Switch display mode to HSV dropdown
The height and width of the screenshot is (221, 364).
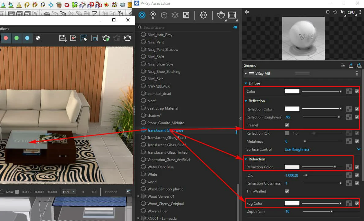pyautogui.click(x=69, y=192)
